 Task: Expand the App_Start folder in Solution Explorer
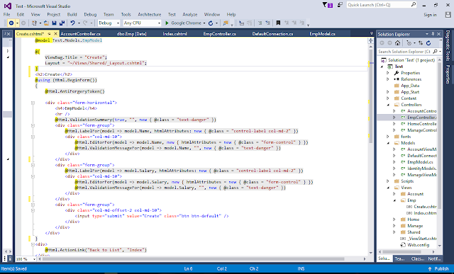[388, 92]
